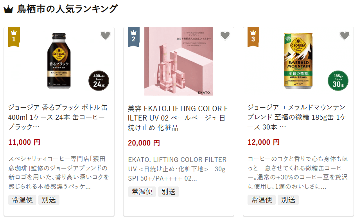359x220 pixels.
Task: Open 美容 EKATO.LIFTING COLOR FILTER title link
Action: point(178,118)
